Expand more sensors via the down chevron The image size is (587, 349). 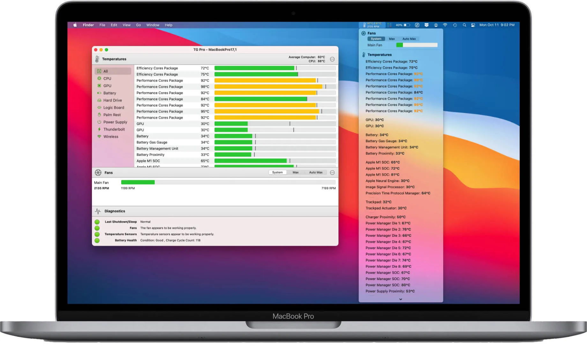coord(401,299)
